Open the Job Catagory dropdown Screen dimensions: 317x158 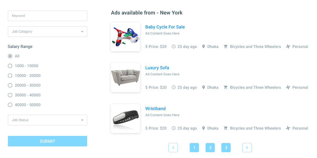point(48,32)
